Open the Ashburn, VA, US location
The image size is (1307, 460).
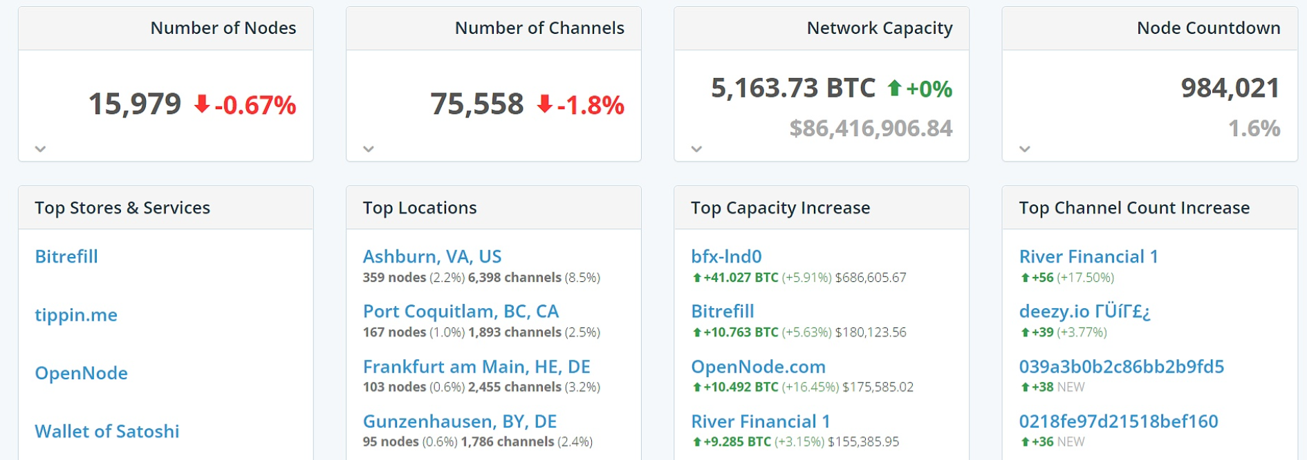point(432,256)
